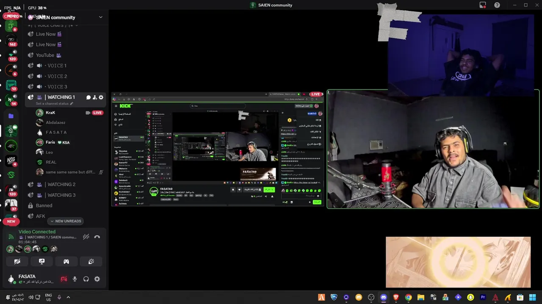This screenshot has height=304, width=542.
Task: Deafen using headphones icon
Action: click(x=86, y=279)
